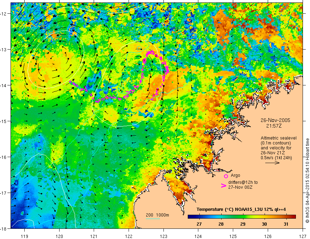
Task: Click the 'Argo' legend label
Action: (235, 175)
